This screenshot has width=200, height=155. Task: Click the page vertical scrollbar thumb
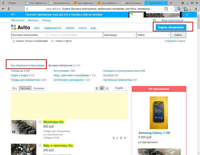click(x=198, y=22)
